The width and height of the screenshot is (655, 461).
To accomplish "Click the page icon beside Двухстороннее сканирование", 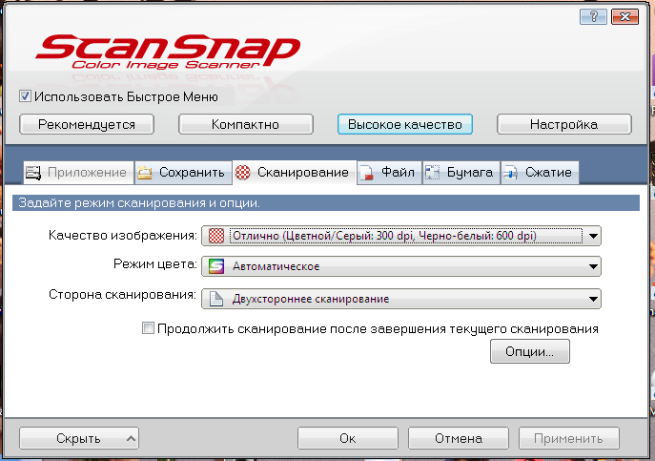I will [x=216, y=299].
